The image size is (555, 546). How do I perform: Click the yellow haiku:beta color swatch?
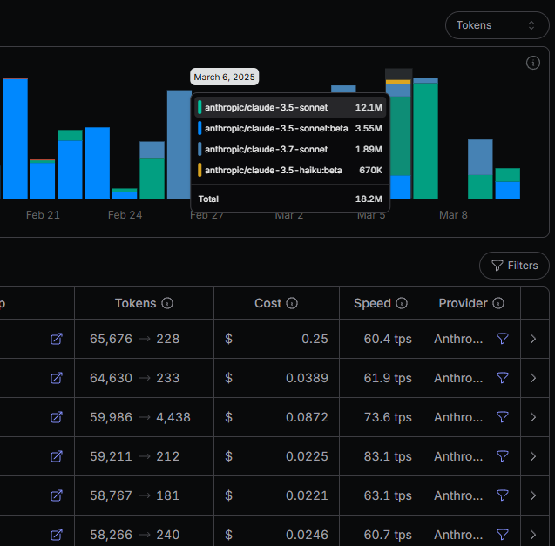[x=200, y=170]
